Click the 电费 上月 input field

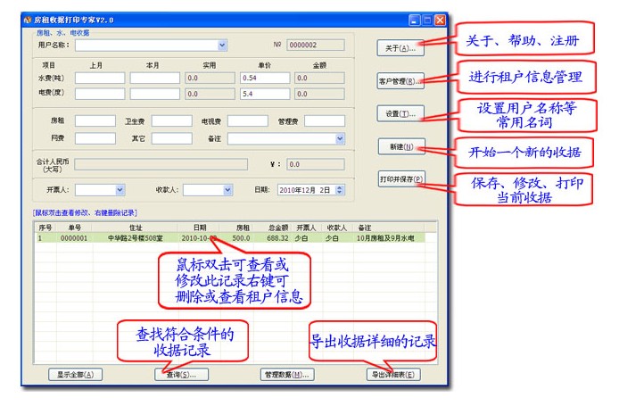[x=100, y=94]
